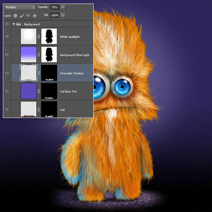Enable lock image pixels brush icon
The height and width of the screenshot is (212, 212).
[22, 16]
